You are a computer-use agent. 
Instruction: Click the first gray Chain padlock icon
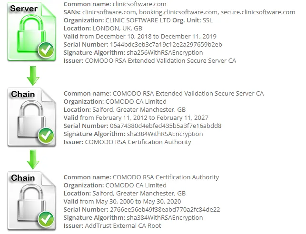tap(29, 119)
